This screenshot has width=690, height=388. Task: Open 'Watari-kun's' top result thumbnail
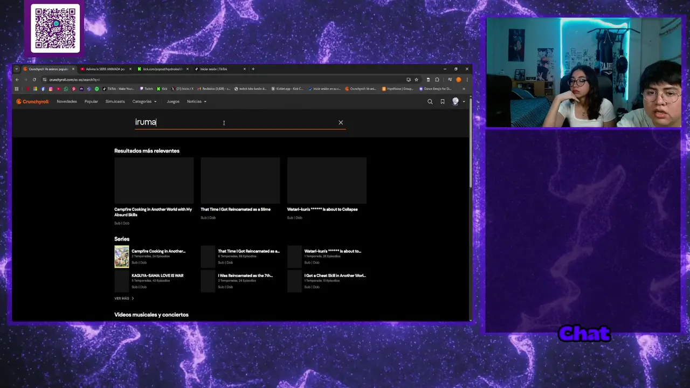(x=327, y=180)
